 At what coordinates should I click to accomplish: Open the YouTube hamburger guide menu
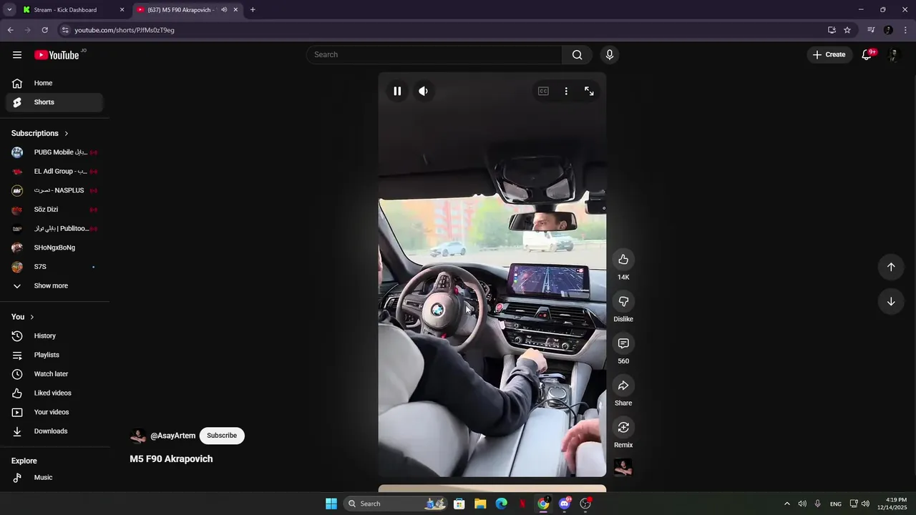point(17,54)
